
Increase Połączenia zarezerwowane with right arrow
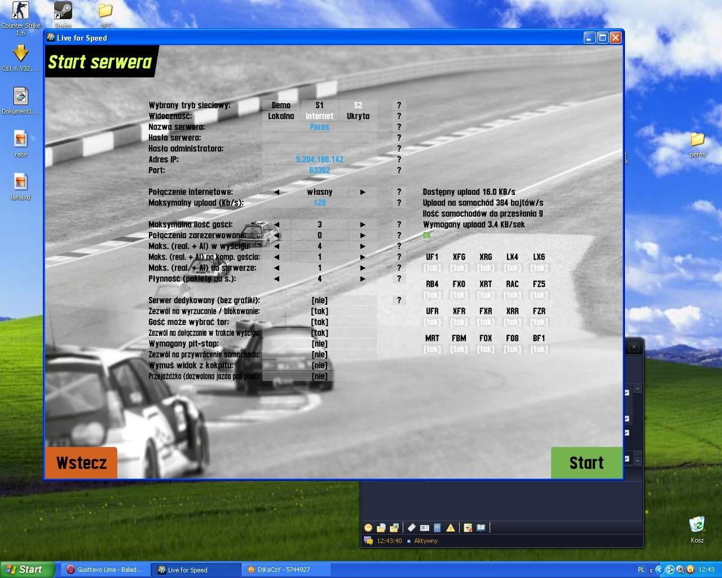pyautogui.click(x=363, y=235)
